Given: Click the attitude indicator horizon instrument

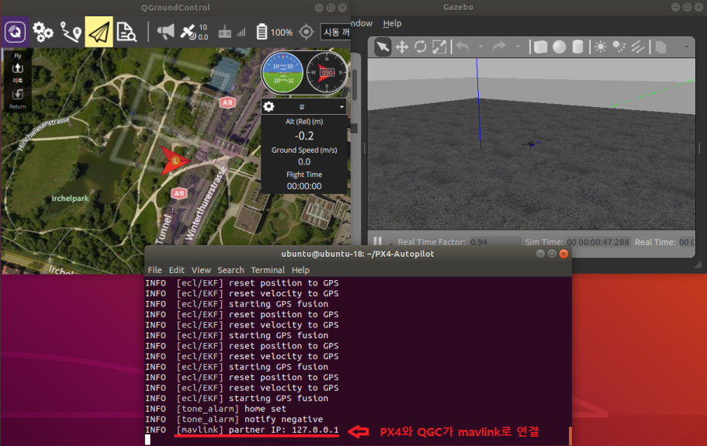Looking at the screenshot, I should [x=282, y=73].
